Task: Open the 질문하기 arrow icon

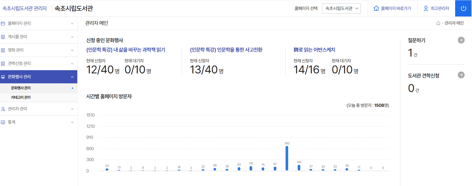Action: [x=461, y=40]
